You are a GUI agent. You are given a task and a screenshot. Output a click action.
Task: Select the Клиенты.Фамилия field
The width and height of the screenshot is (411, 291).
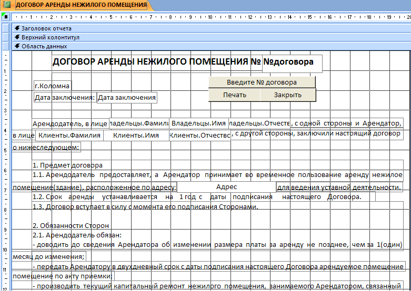[69, 136]
